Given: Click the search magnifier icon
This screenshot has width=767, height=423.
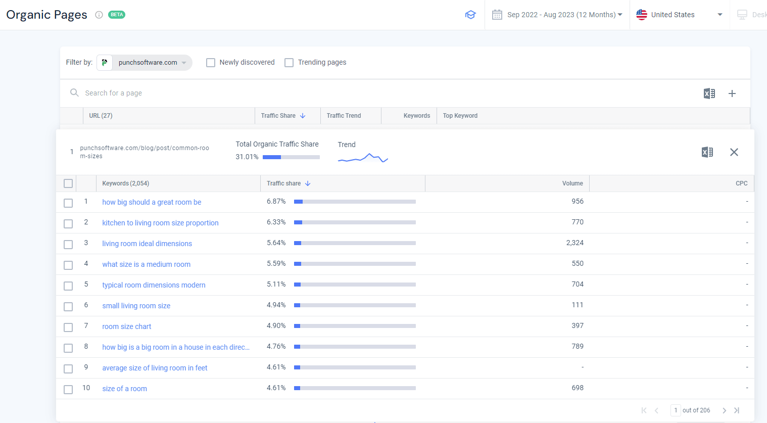Looking at the screenshot, I should tap(74, 92).
